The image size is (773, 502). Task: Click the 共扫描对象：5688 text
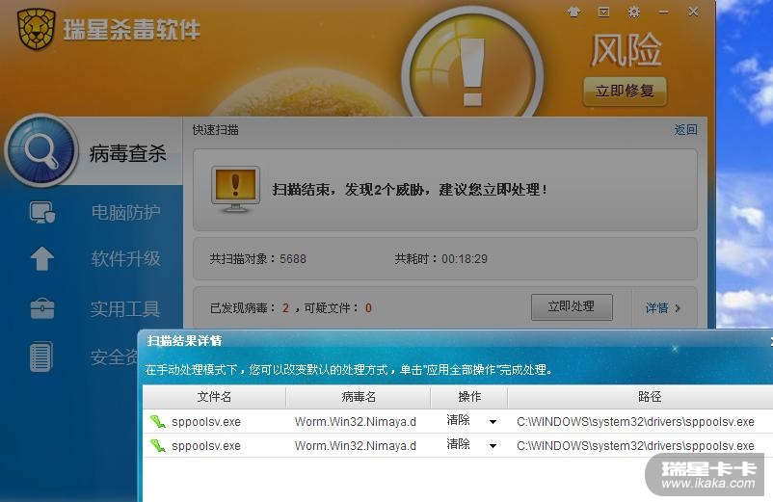click(x=258, y=258)
